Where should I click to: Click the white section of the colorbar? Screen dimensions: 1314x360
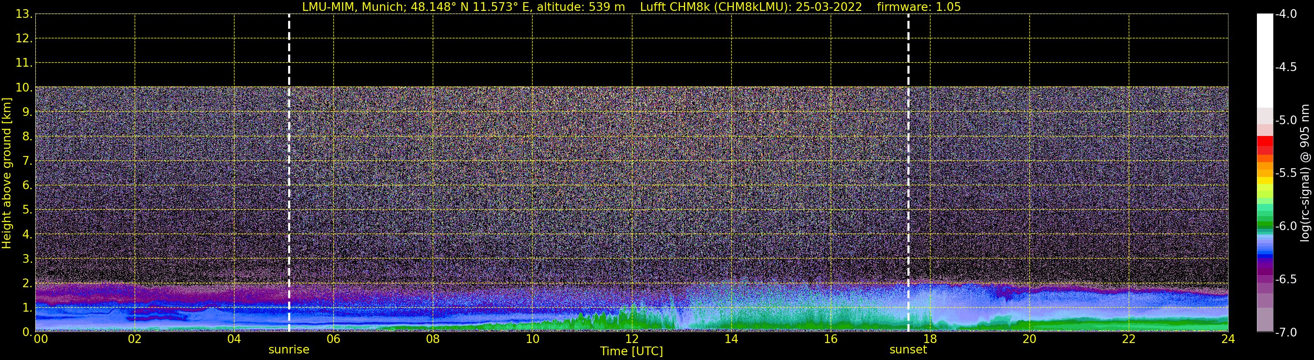coord(1265,61)
